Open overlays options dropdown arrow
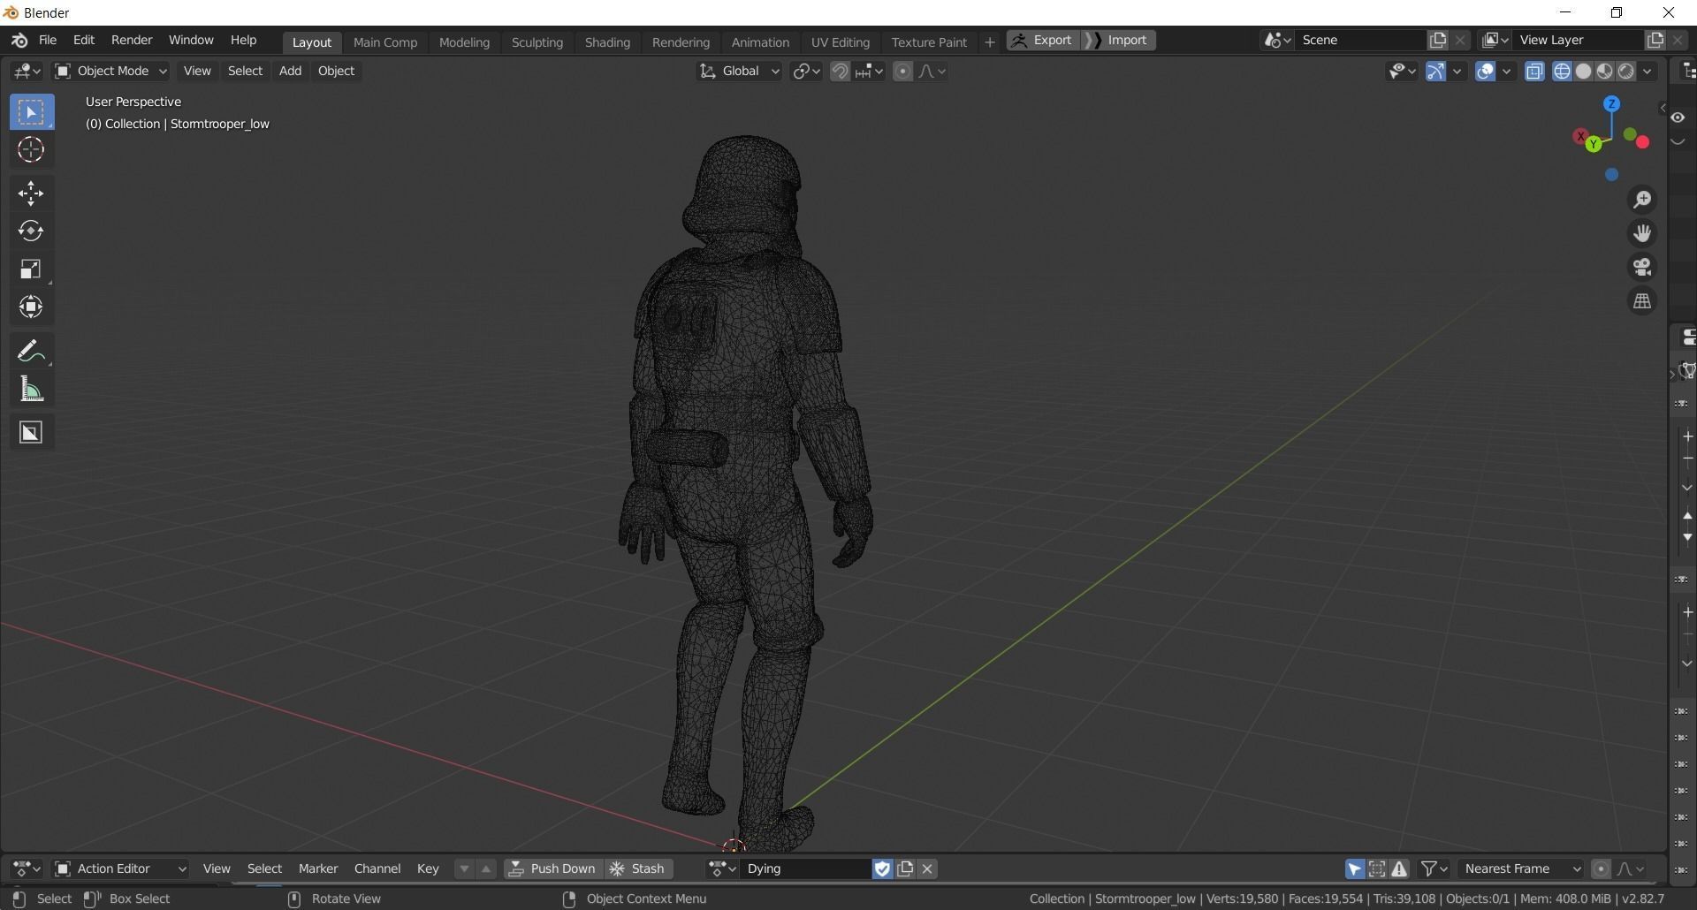1697x910 pixels. point(1506,72)
